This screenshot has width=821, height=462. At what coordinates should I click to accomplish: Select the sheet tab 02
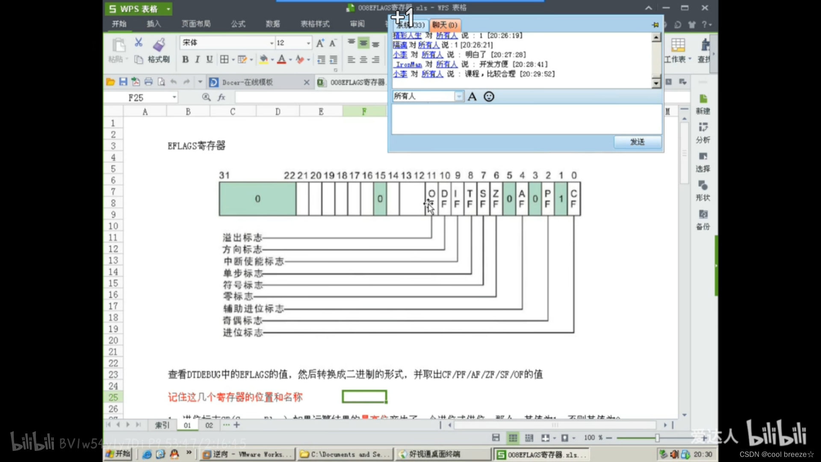209,425
